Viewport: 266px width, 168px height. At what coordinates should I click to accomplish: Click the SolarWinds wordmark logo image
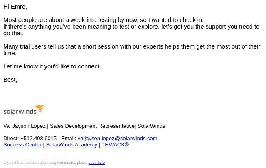24,110
